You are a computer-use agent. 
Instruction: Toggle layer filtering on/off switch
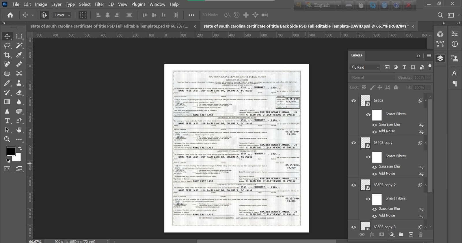coord(430,67)
